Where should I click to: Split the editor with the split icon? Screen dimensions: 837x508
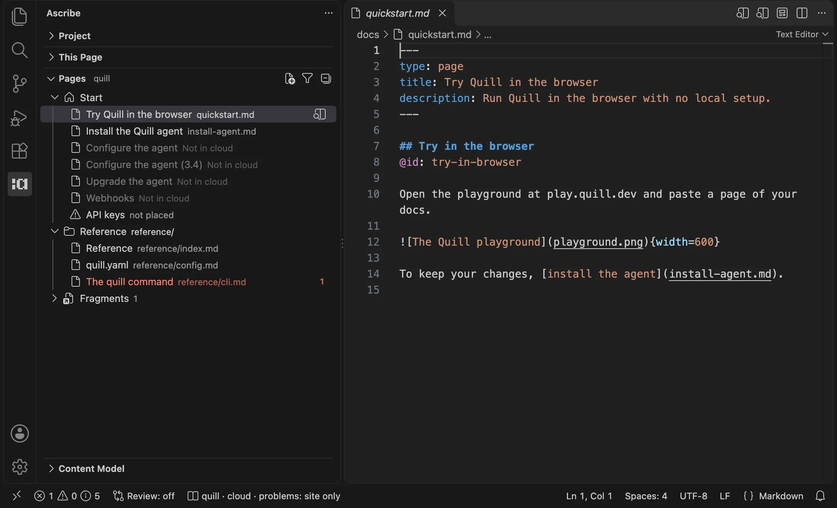(x=802, y=13)
